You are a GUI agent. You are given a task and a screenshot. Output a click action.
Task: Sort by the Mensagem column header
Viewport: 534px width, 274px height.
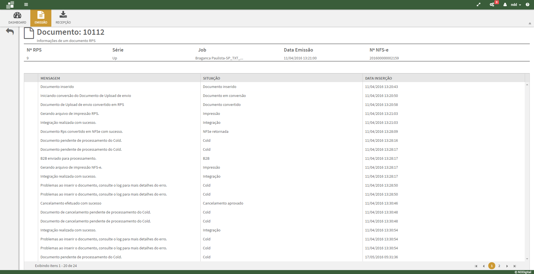[x=50, y=78]
